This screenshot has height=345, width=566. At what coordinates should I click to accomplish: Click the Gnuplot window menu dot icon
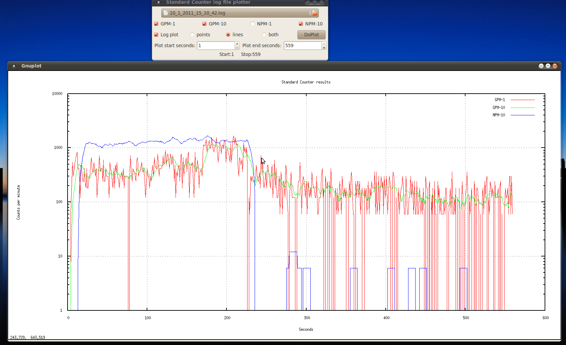14,66
